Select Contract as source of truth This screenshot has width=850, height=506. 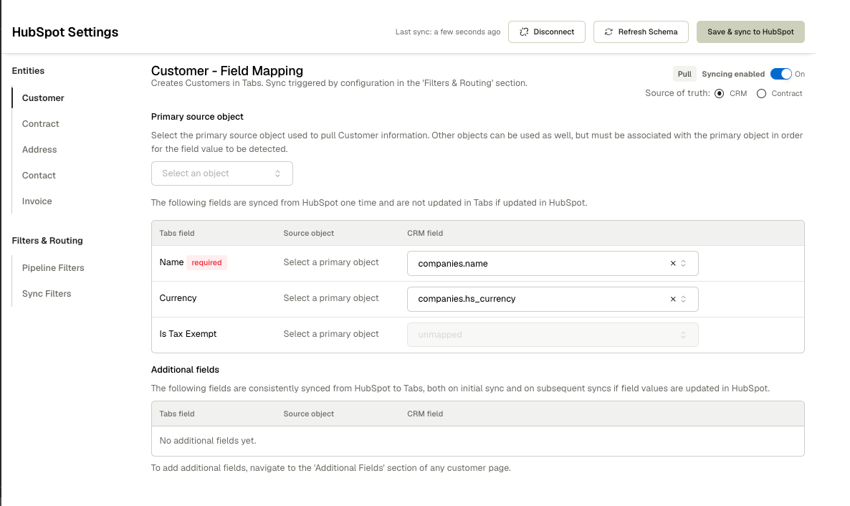pos(761,93)
